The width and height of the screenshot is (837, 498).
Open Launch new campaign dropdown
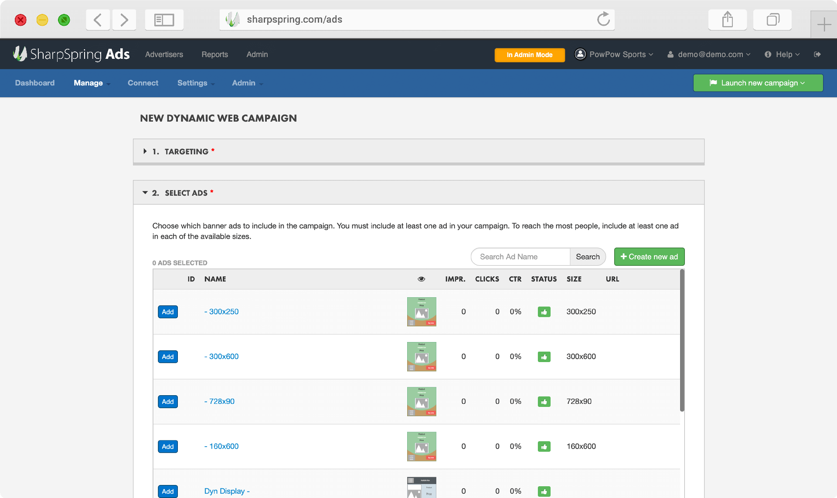click(758, 83)
